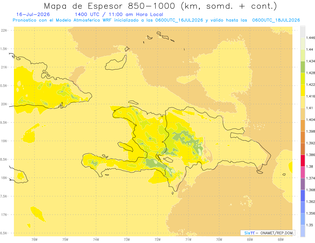Click the tan colorbar segment between 1.404 and 1.41
The image size is (315, 243).
click(303, 114)
